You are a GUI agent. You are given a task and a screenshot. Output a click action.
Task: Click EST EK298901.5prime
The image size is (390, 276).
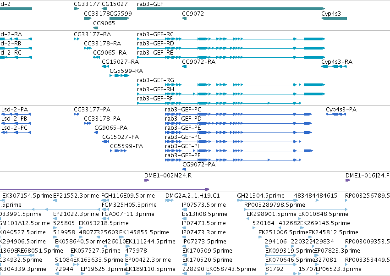coord(271,214)
